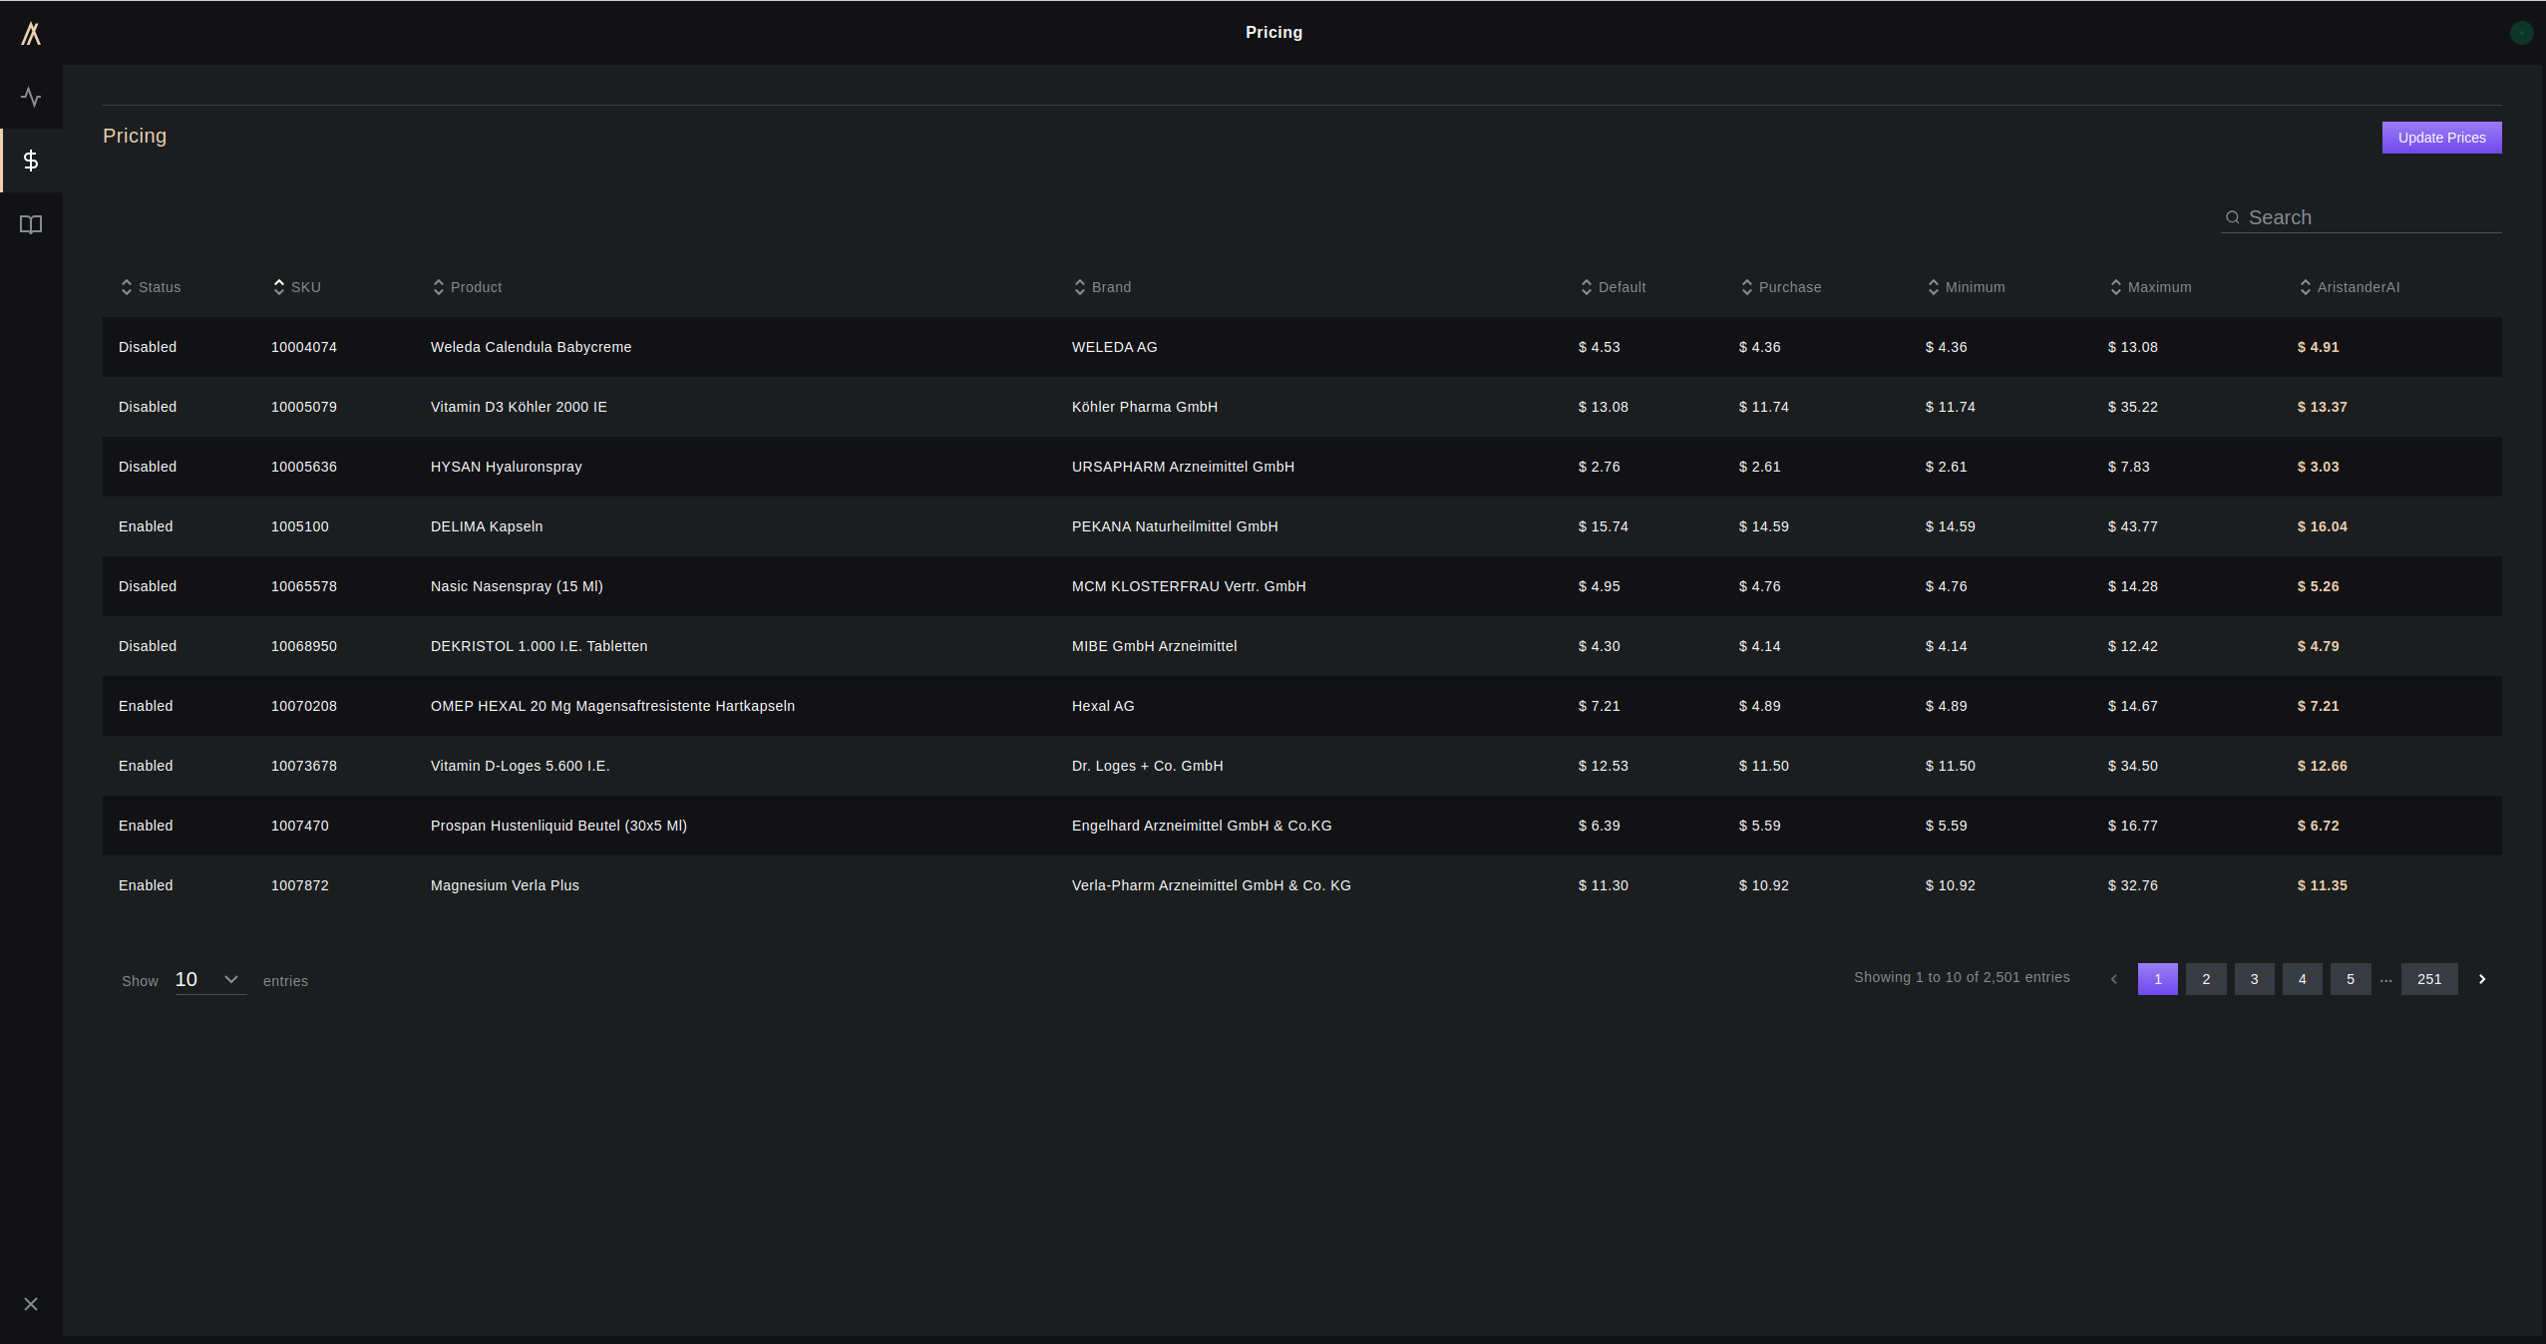Open the book documentation sidebar icon
Viewport: 2546px width, 1344px height.
tap(31, 224)
